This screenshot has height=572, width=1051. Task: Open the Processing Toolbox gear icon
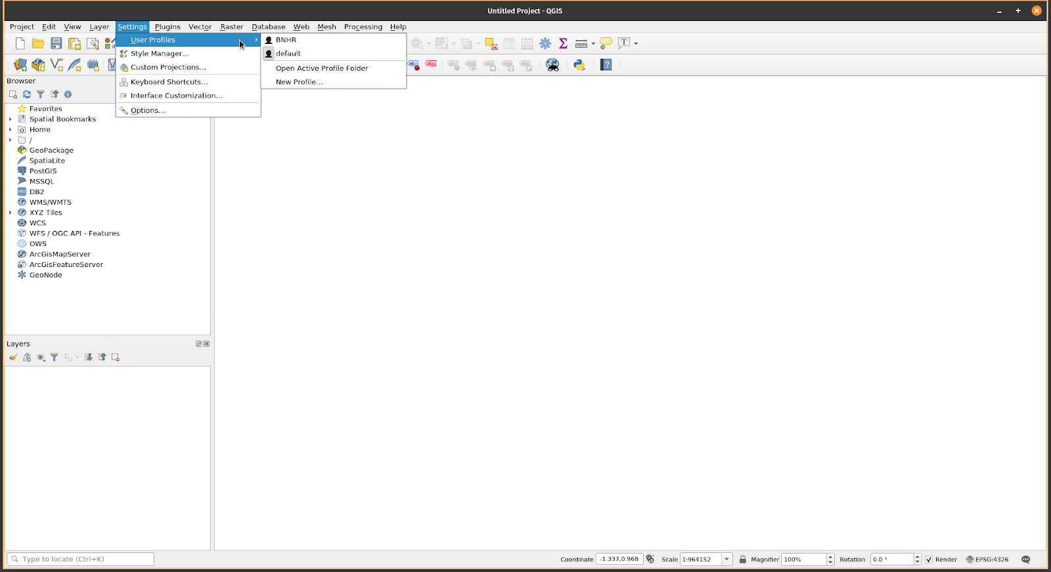pyautogui.click(x=545, y=43)
